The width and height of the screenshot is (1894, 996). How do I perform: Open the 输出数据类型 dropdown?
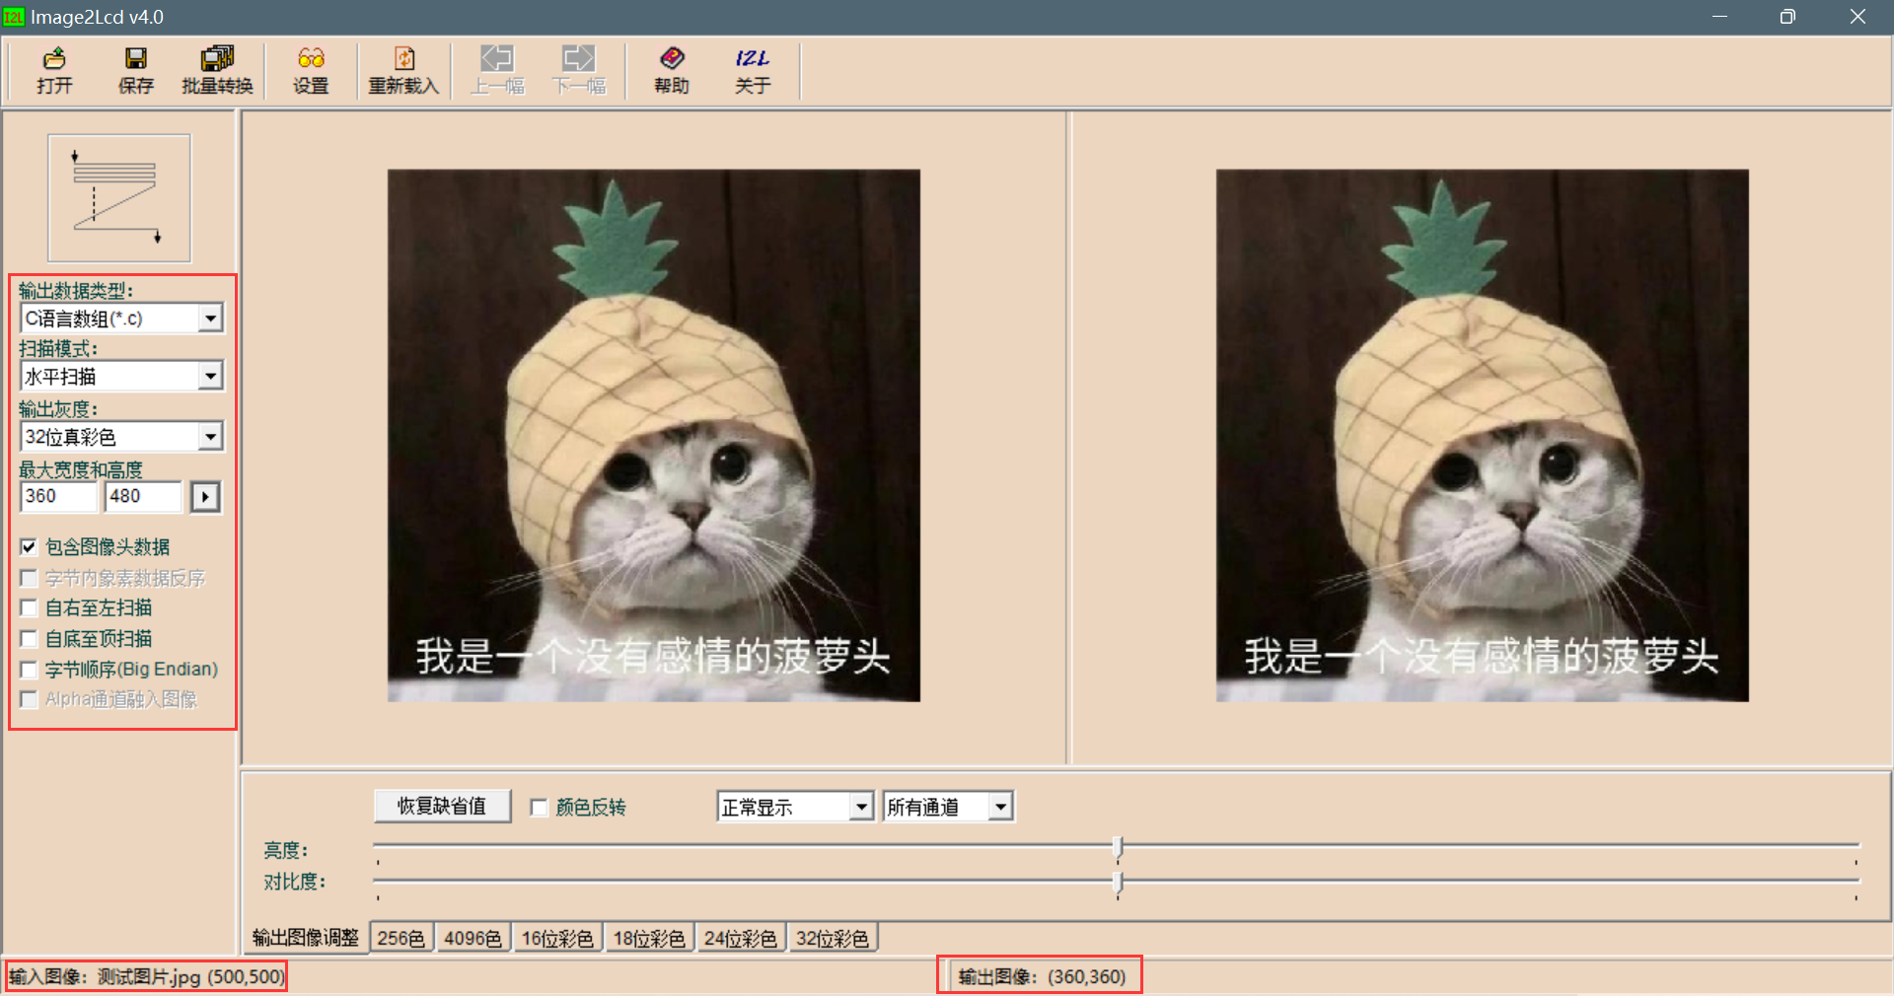point(209,318)
